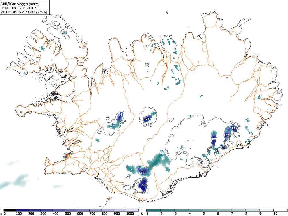The height and width of the screenshot is (216, 288).
Task: Select the darkest blue 100–200 m legend swatch
Action: 22,210
